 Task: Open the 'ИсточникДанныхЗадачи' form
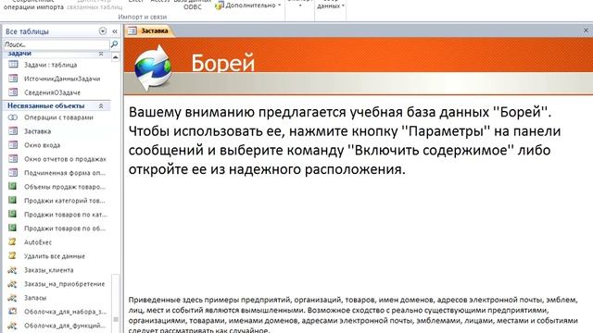coord(62,79)
